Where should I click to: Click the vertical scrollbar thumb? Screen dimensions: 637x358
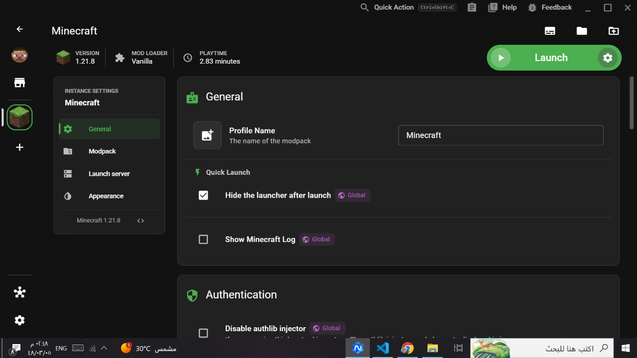point(632,102)
